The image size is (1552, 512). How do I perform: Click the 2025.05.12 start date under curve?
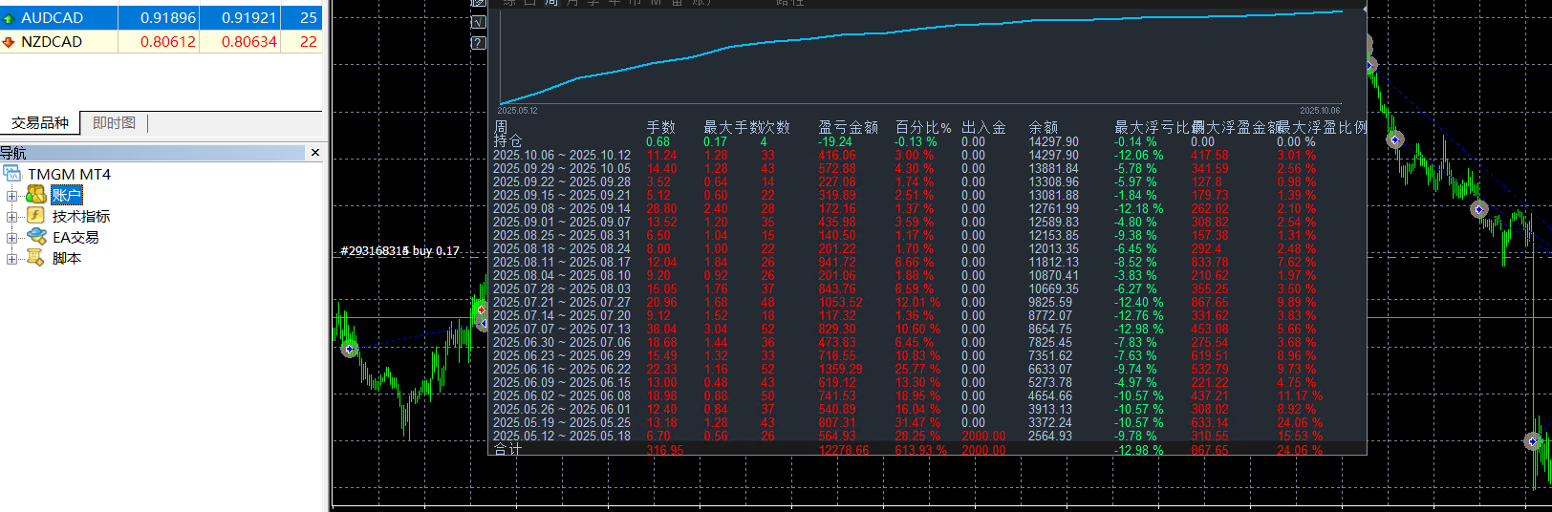pyautogui.click(x=517, y=111)
